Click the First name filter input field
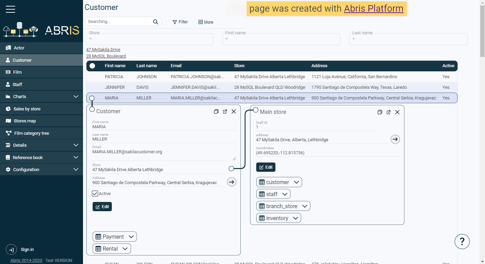This screenshot has height=264, width=485. pos(281,39)
